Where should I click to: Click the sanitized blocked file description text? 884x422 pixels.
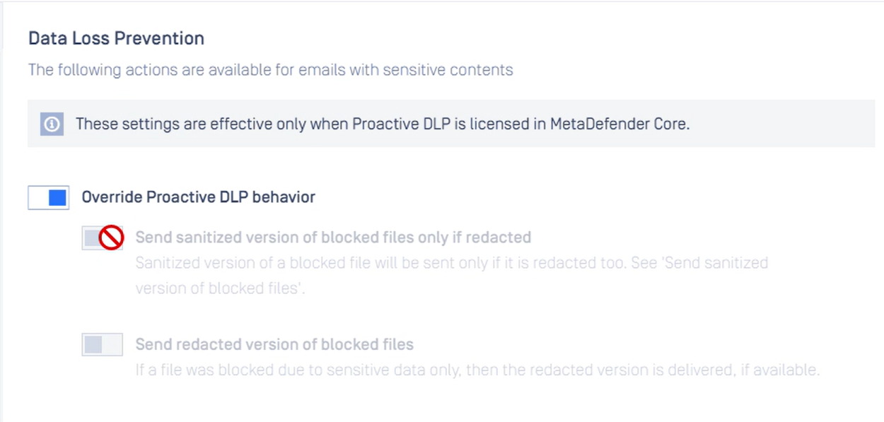point(452,276)
